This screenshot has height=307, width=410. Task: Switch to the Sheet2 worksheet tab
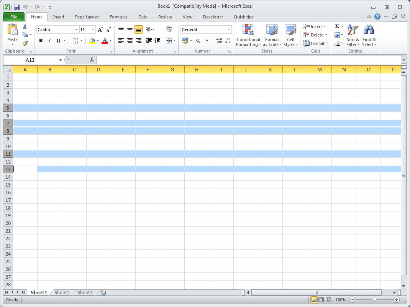coord(62,292)
